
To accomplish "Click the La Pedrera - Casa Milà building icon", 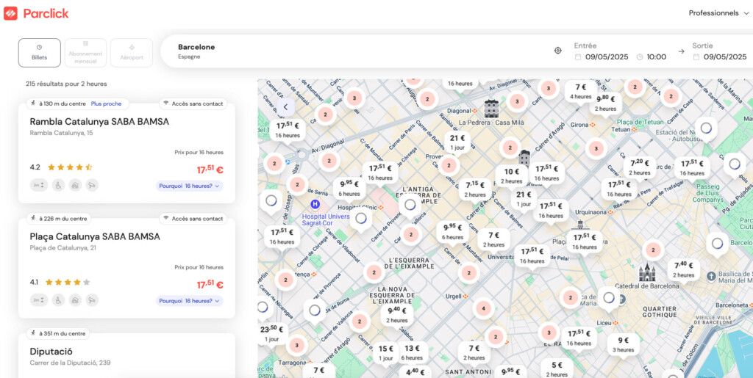I will click(492, 109).
